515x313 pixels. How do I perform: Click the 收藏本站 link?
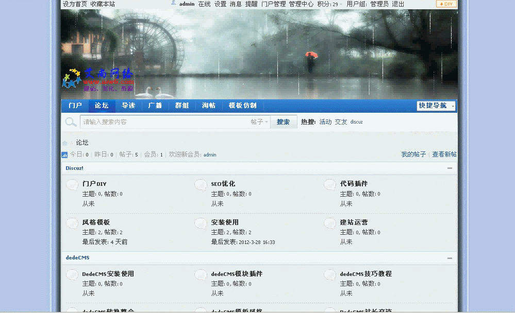pos(103,4)
